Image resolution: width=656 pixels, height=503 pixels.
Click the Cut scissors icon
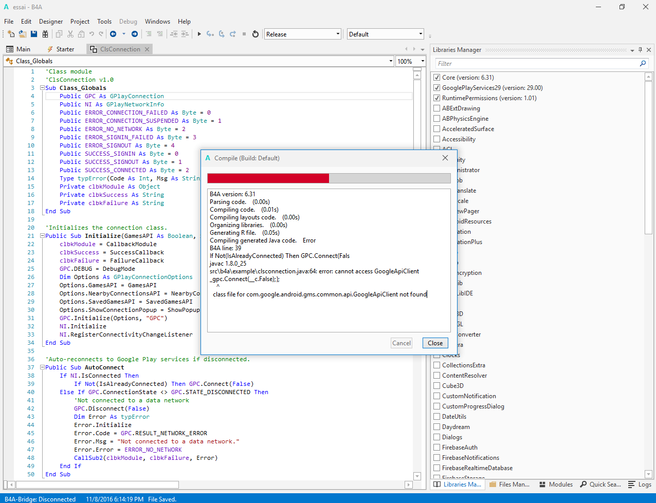[70, 34]
